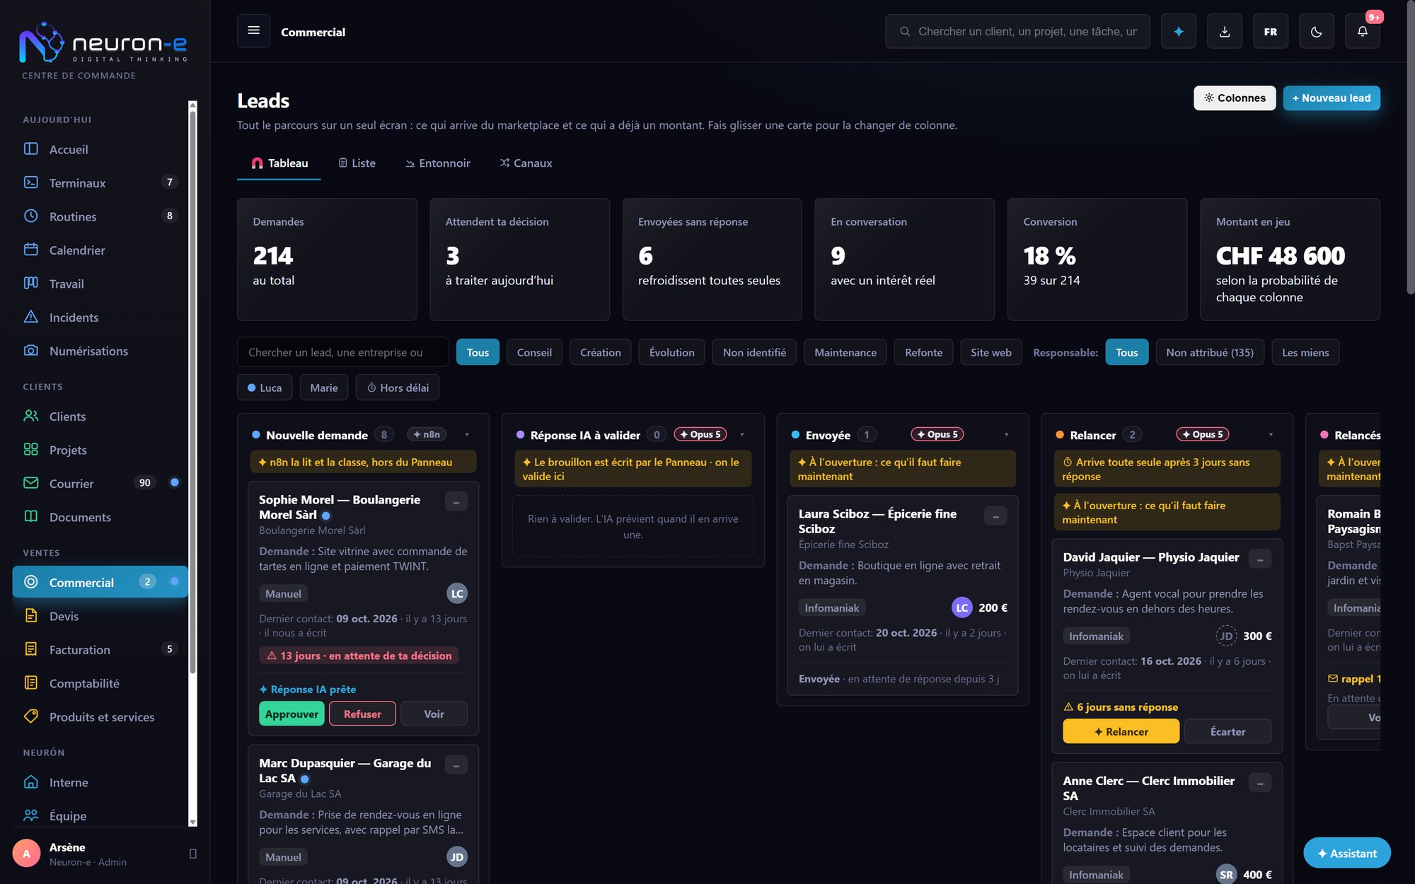This screenshot has height=884, width=1415.
Task: Click the download icon in header
Action: pos(1224,31)
